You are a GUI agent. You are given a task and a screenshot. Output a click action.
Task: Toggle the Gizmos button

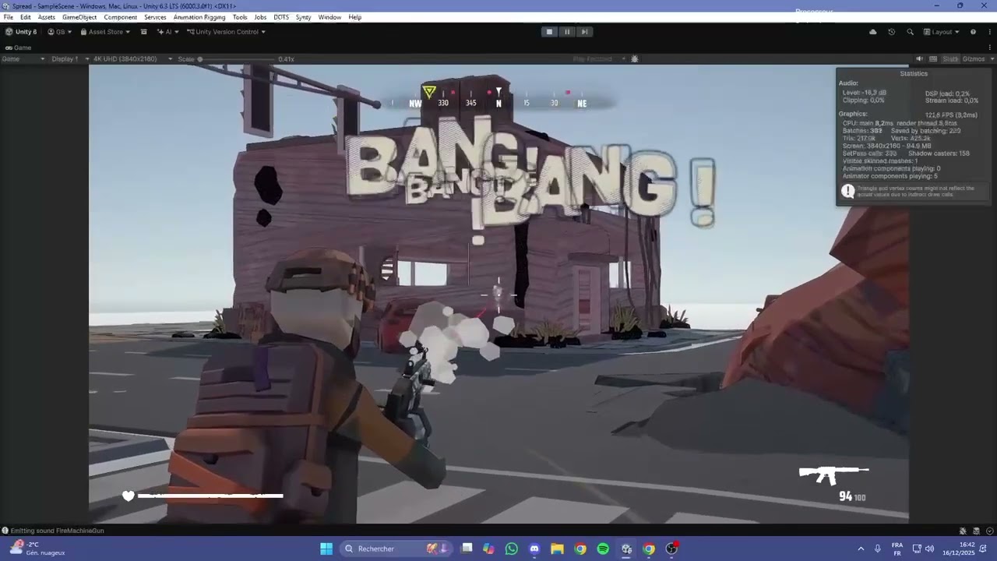point(974,59)
